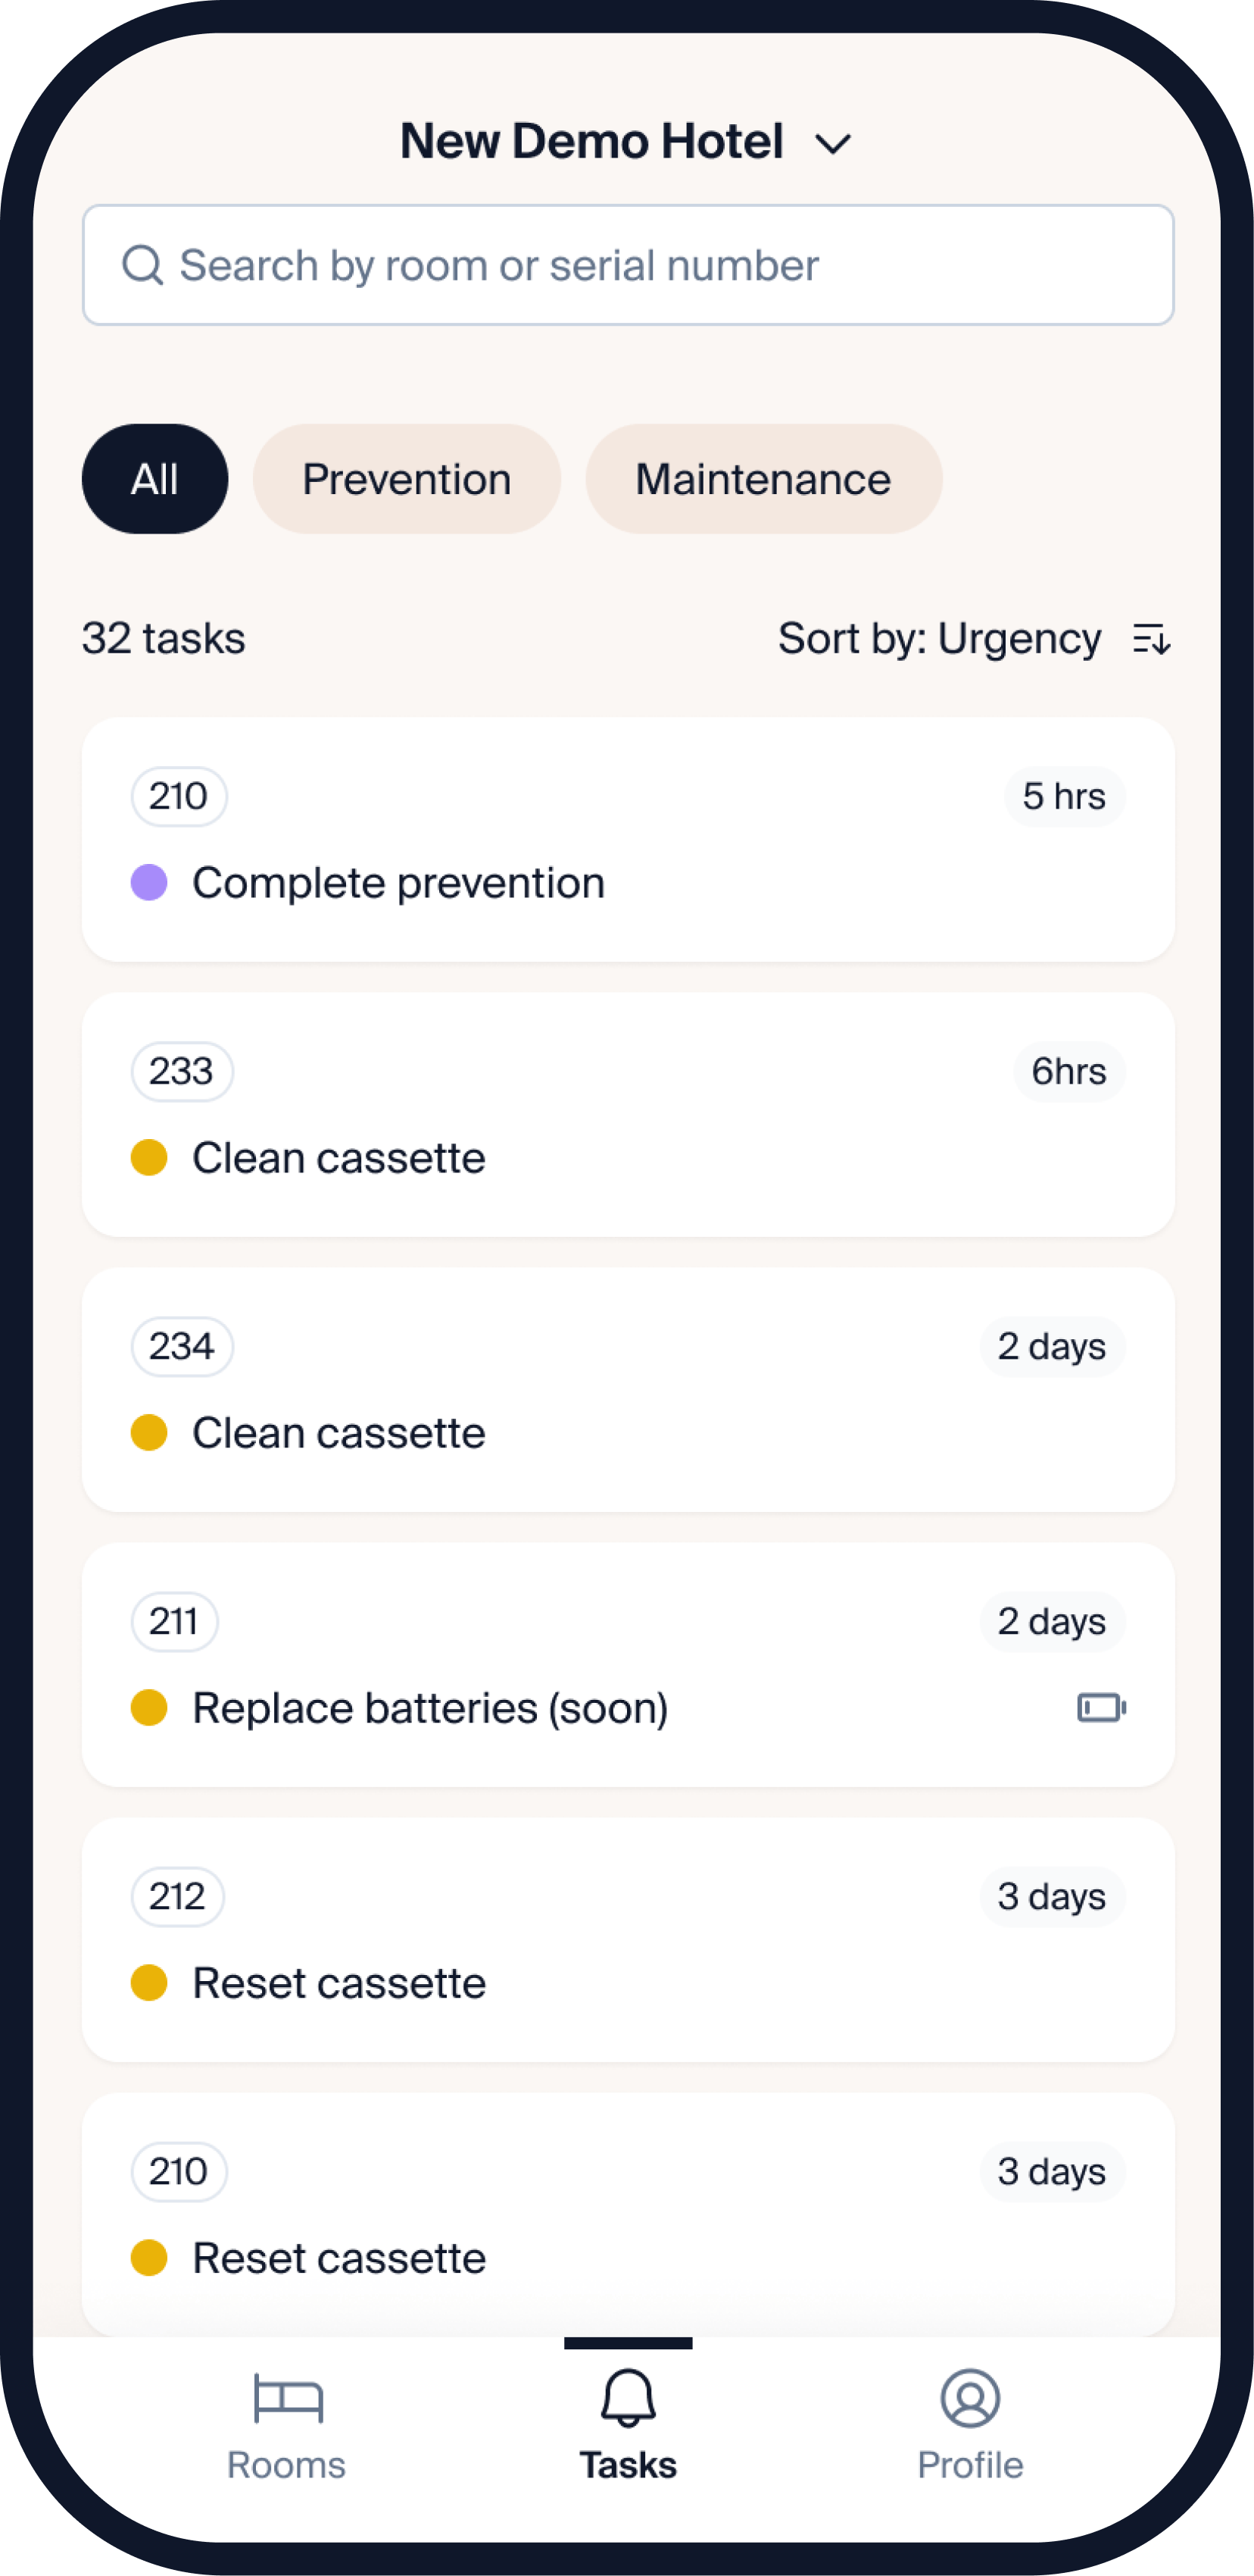
Task: Click the purple dot on Complete prevention
Action: (149, 883)
